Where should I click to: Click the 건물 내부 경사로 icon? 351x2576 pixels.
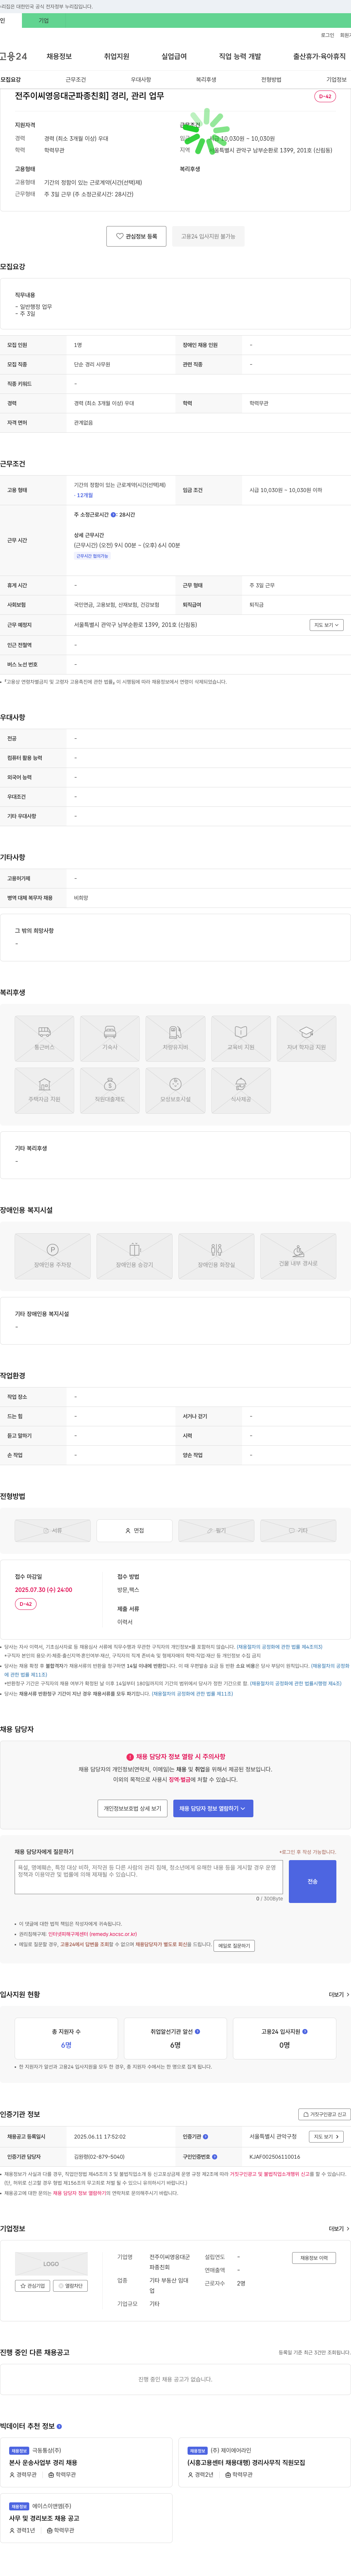pos(298,1256)
